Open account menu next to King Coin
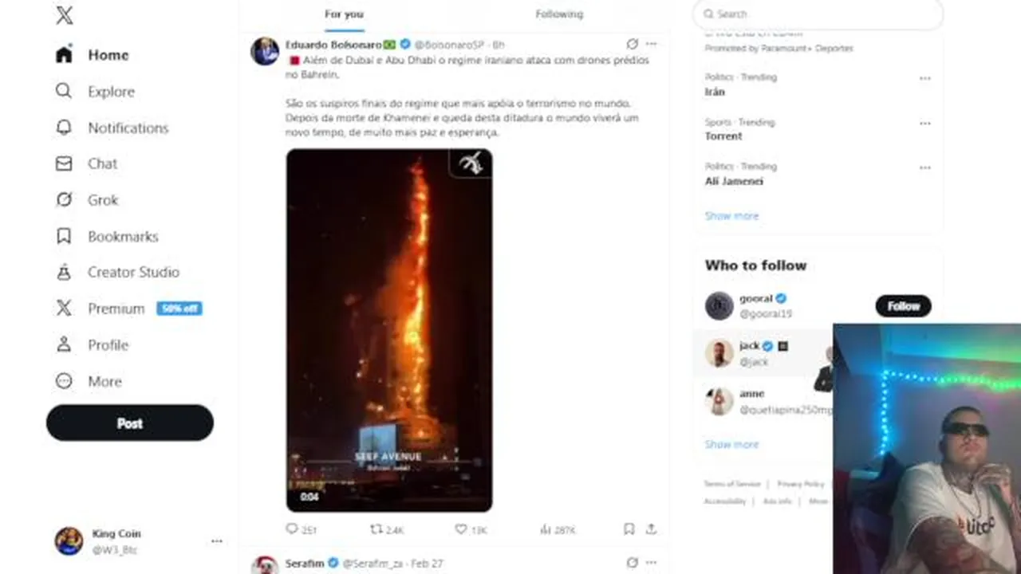The height and width of the screenshot is (574, 1021). click(x=216, y=541)
